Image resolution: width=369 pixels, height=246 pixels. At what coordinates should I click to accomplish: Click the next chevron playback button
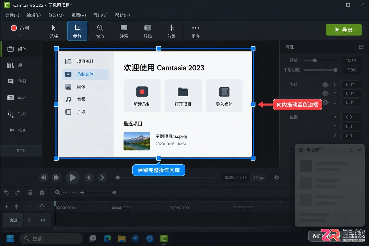click(102, 178)
